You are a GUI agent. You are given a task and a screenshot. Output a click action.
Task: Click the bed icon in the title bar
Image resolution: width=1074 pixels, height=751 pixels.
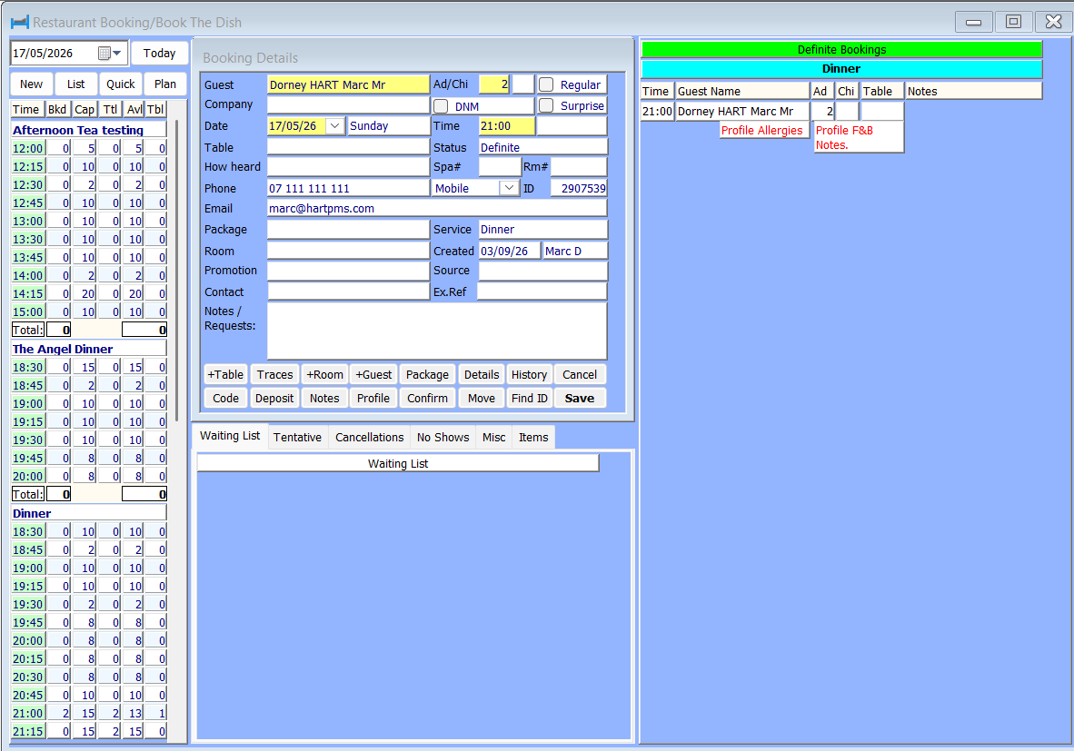(20, 23)
